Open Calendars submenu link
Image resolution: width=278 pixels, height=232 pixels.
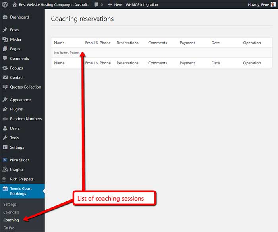pos(11,212)
